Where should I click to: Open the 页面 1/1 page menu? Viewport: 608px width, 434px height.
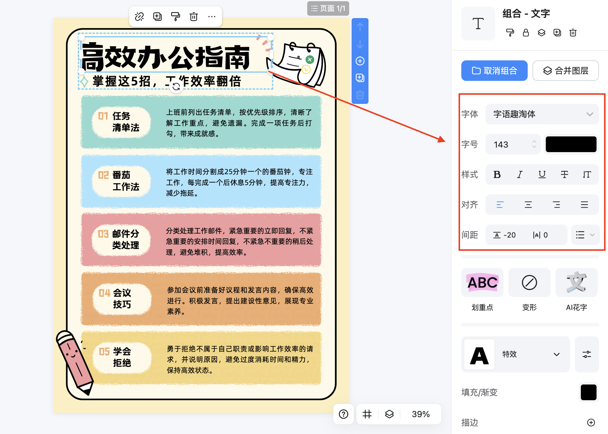(328, 8)
